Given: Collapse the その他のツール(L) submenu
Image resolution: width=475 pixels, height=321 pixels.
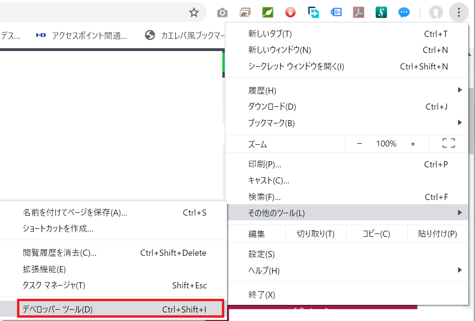Looking at the screenshot, I should click(x=347, y=213).
